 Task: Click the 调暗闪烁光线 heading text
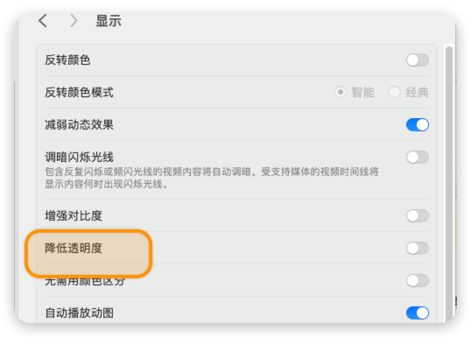79,157
